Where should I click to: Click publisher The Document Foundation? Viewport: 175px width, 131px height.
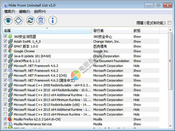pyautogui.click(x=111, y=61)
